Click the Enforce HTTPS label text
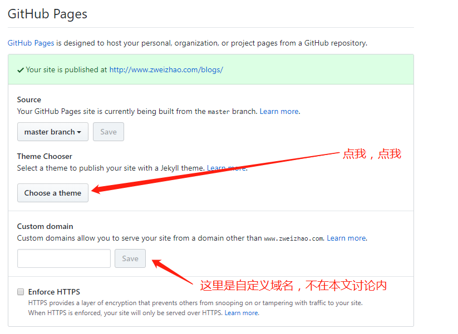 pyautogui.click(x=54, y=292)
